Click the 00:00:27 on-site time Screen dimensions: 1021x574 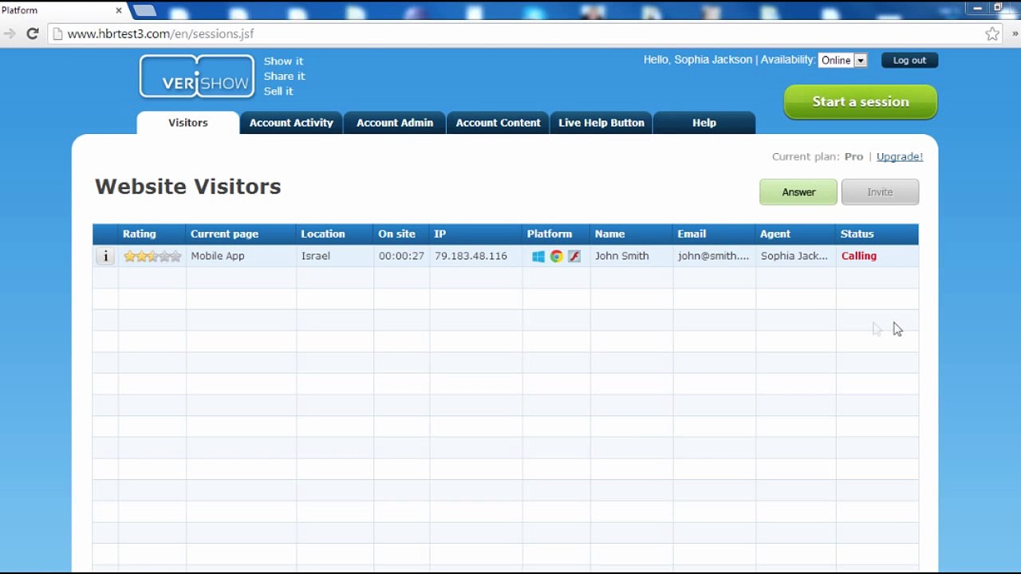(x=401, y=256)
